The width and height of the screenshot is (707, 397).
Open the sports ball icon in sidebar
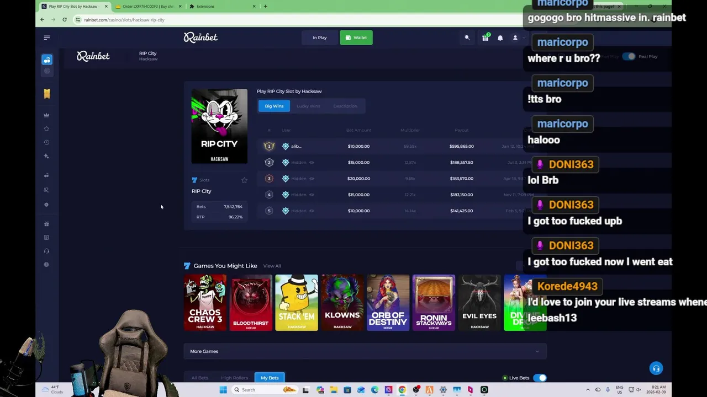(x=47, y=71)
